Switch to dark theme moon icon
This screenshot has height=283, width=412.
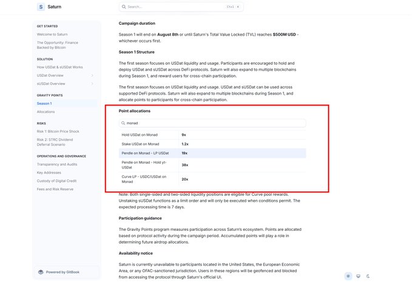tap(368, 276)
